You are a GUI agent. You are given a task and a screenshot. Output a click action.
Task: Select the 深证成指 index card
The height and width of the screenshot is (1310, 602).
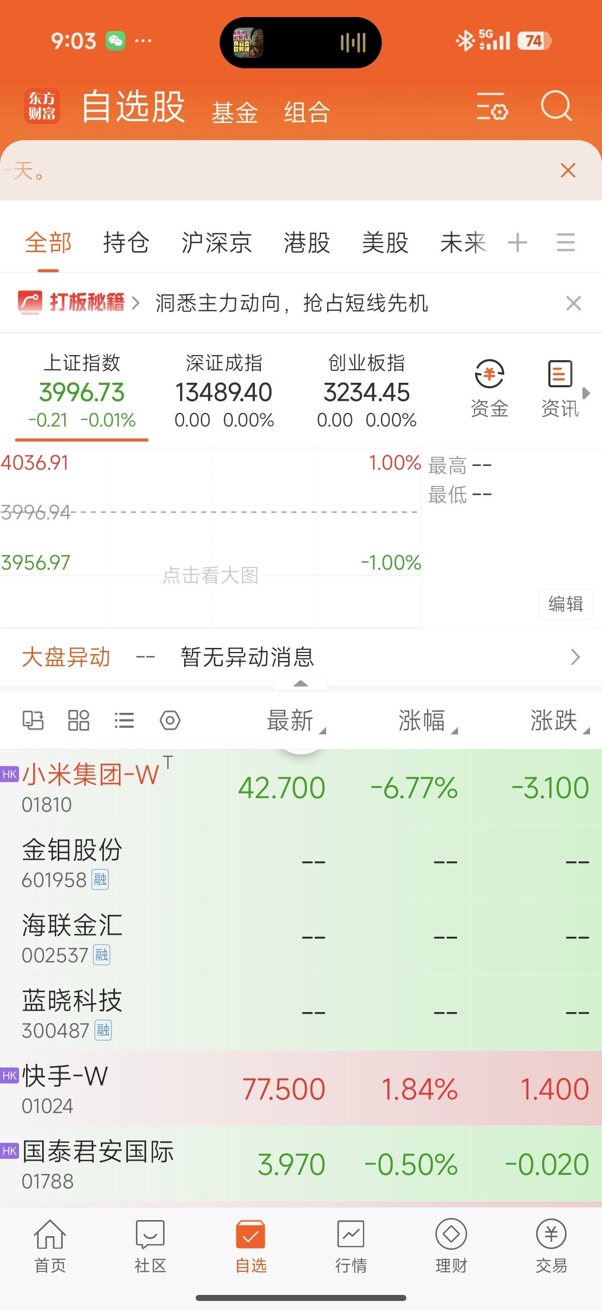224,391
